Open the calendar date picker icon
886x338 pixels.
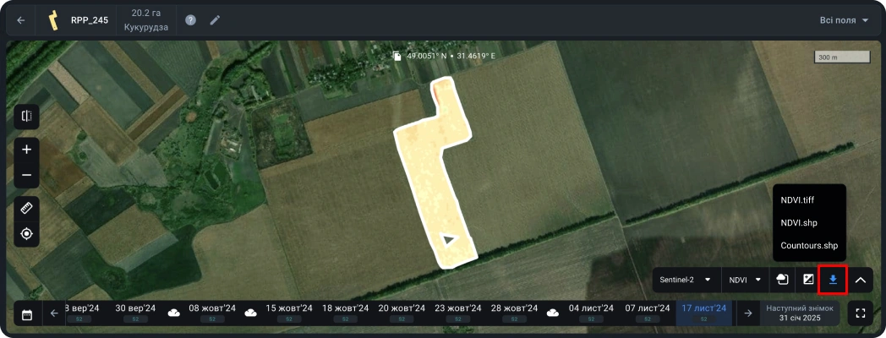click(27, 313)
